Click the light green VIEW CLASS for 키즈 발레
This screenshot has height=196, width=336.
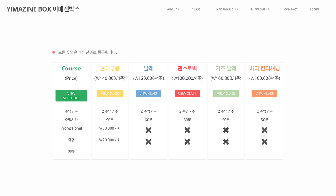click(226, 94)
